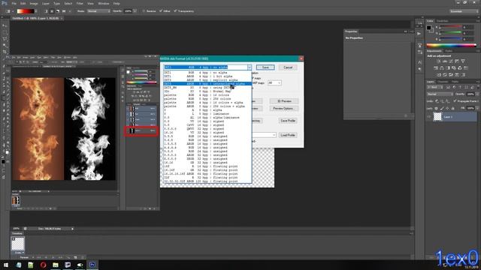
Task: Open the layer Kind filter dropdown
Action: coord(434,88)
